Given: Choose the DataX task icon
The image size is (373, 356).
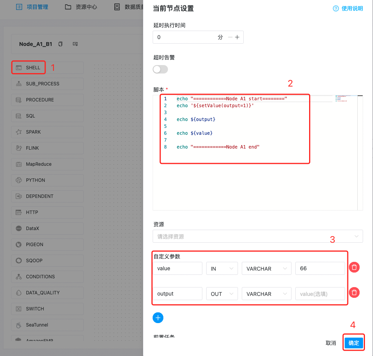Looking at the screenshot, I should pos(19,229).
